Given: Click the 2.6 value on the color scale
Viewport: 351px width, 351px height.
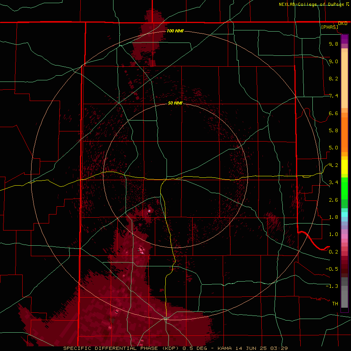Looking at the screenshot, I should [x=333, y=200].
